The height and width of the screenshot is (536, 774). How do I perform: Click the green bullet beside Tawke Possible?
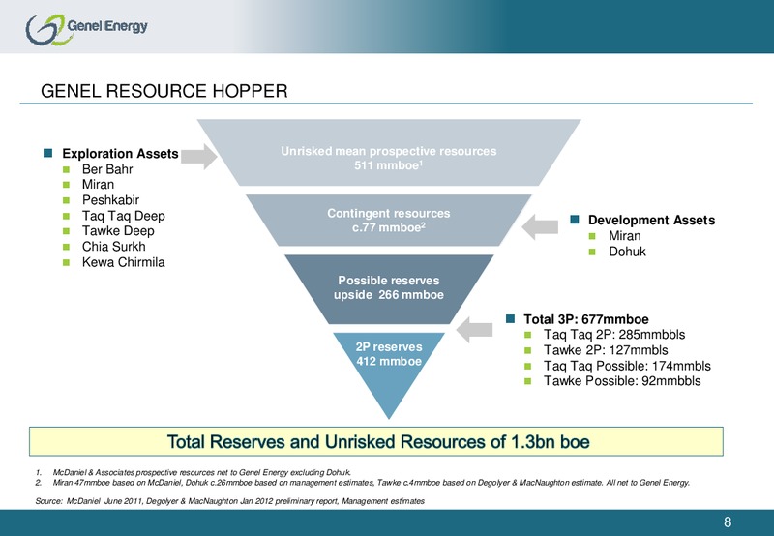[527, 381]
